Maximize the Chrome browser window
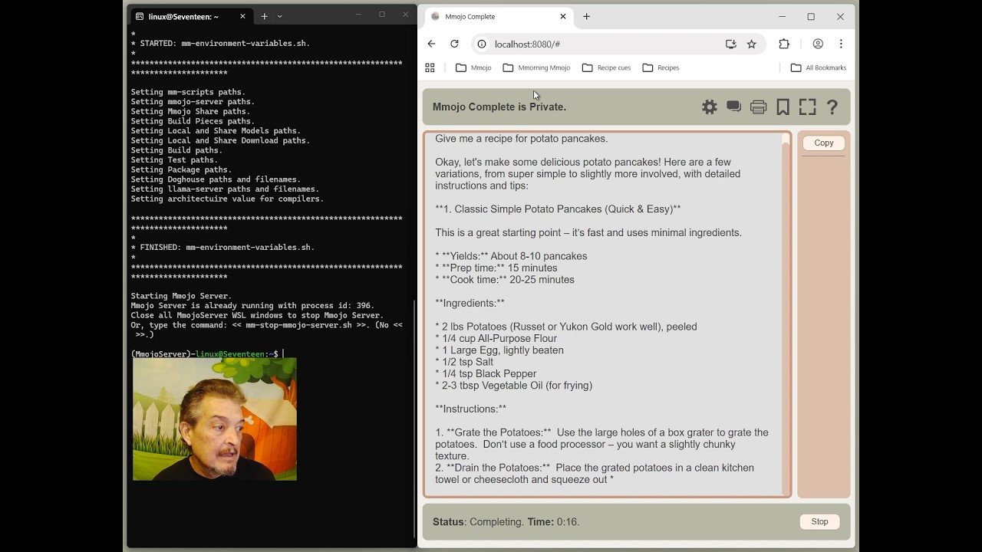 pyautogui.click(x=811, y=16)
